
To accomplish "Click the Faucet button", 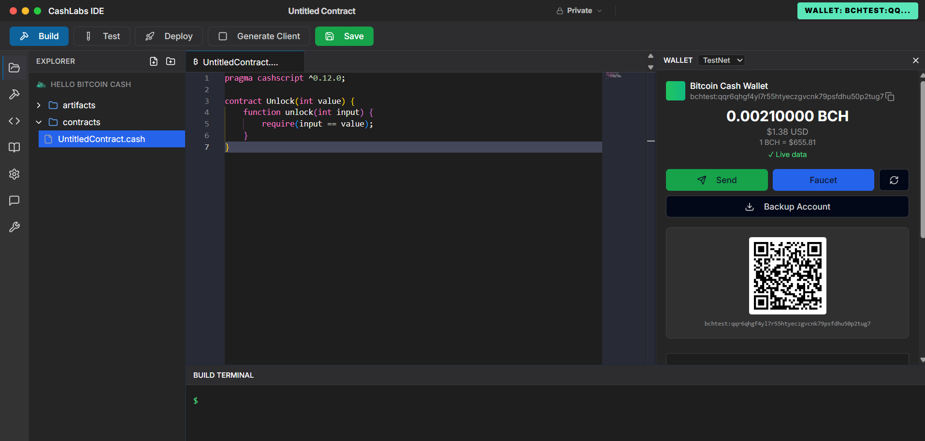I will pyautogui.click(x=823, y=180).
